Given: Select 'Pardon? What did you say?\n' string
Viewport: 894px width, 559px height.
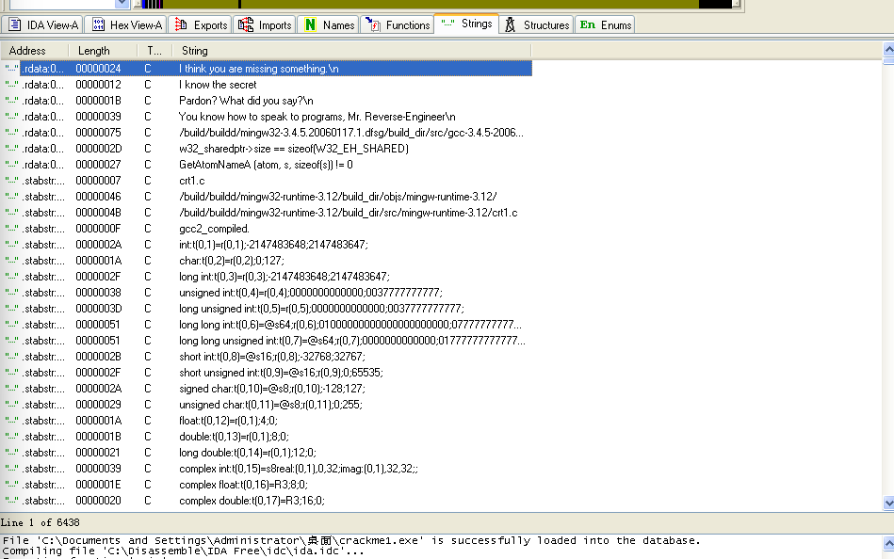Looking at the screenshot, I should pos(246,101).
